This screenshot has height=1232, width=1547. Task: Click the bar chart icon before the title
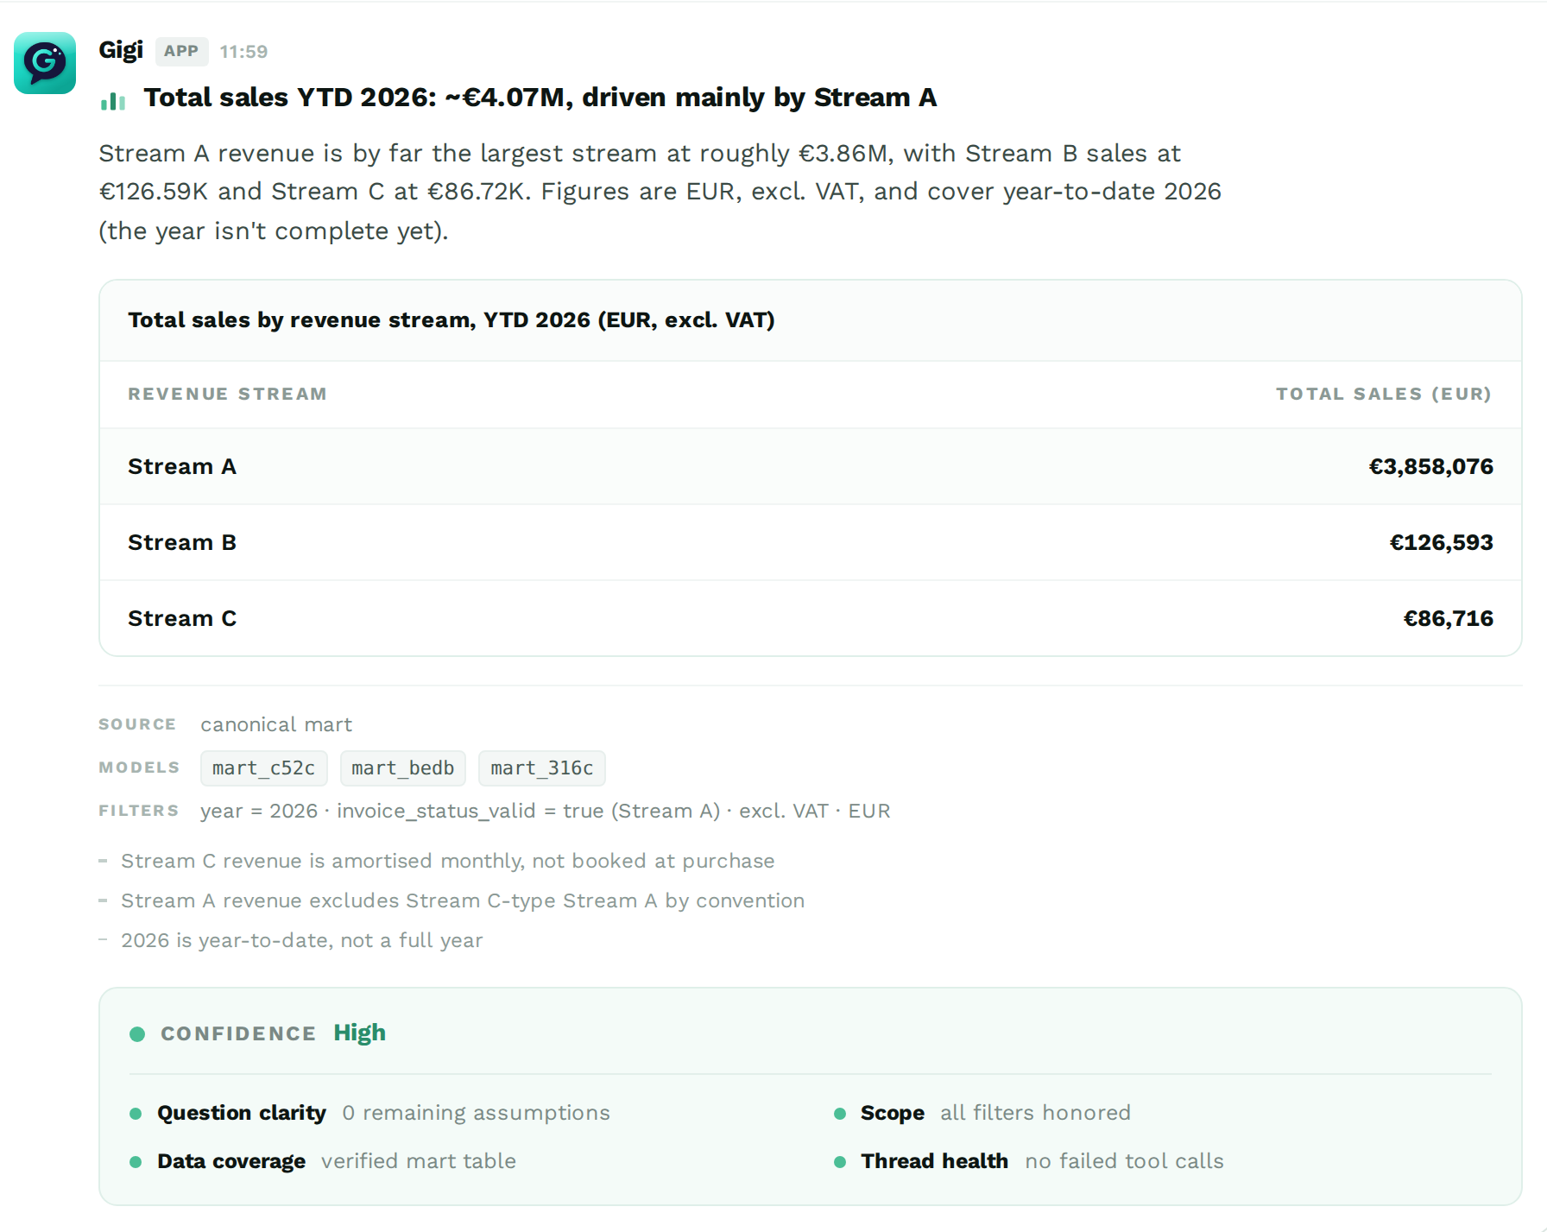click(x=113, y=101)
